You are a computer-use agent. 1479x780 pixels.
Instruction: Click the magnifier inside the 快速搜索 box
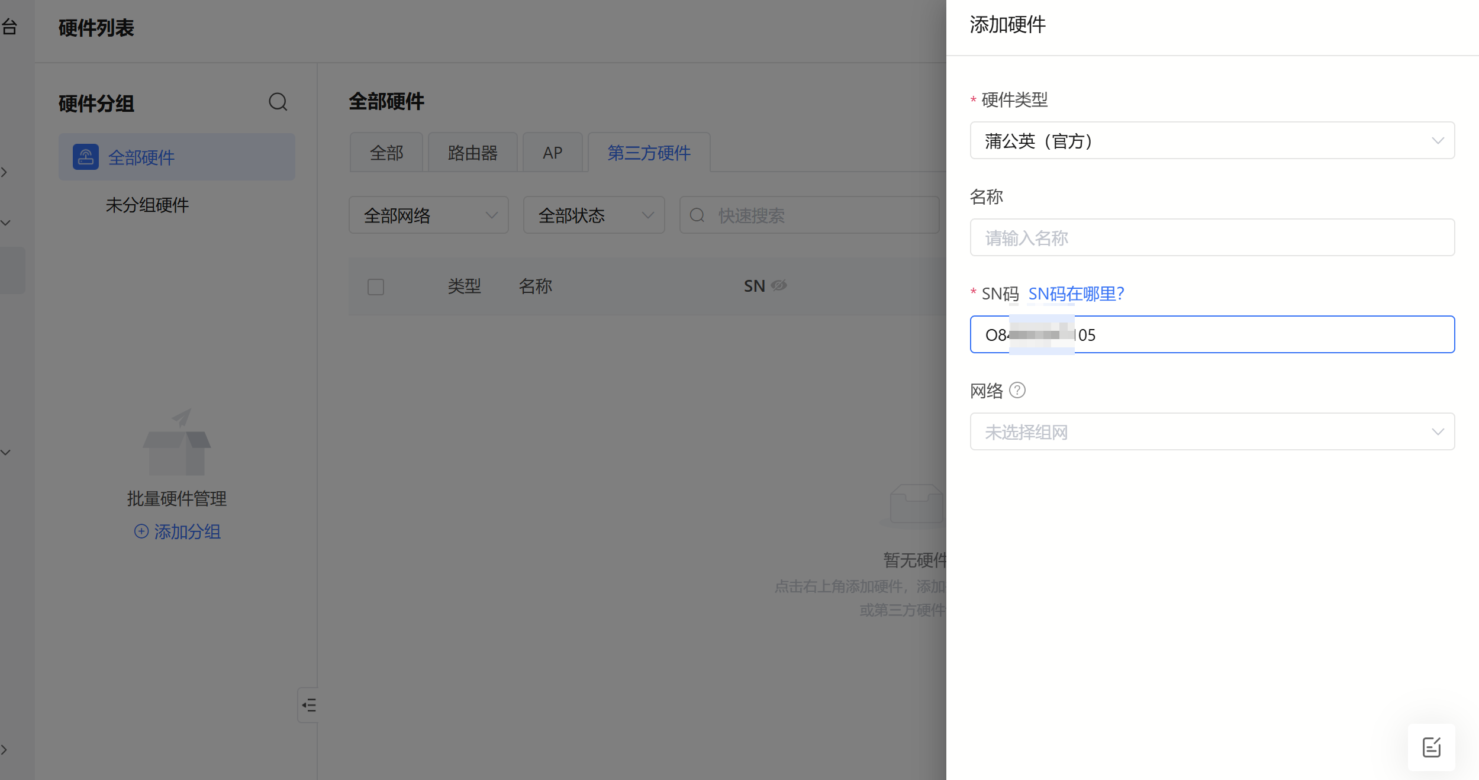point(698,215)
